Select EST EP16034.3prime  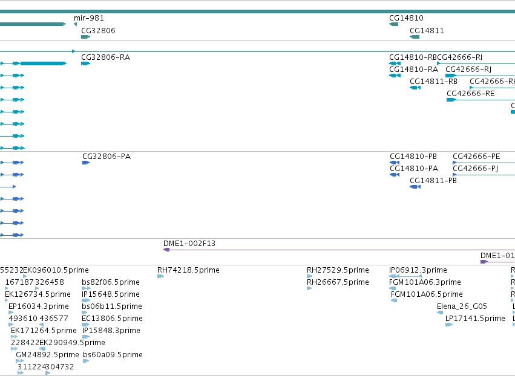point(39,306)
